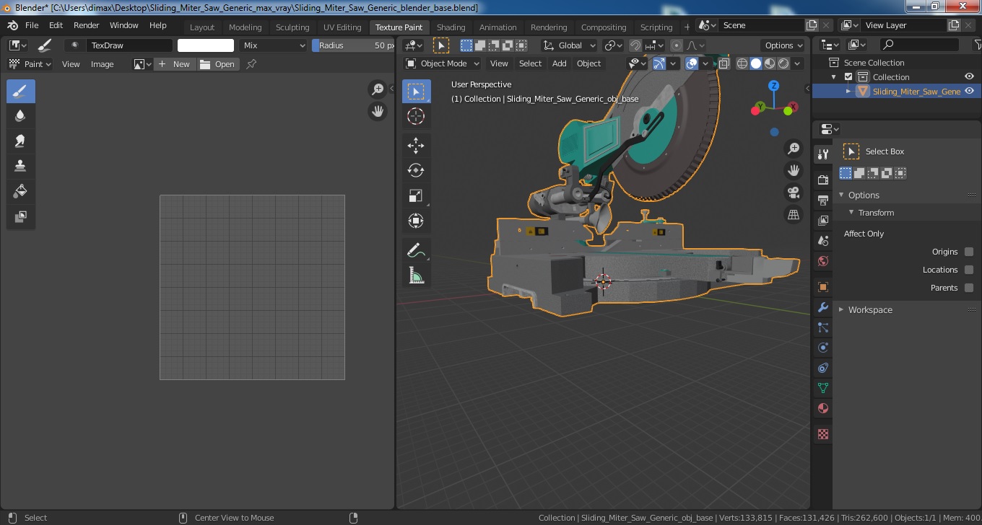This screenshot has height=525, width=982.
Task: Click the 3D viewport zoom magnifier icon
Action: pyautogui.click(x=794, y=149)
